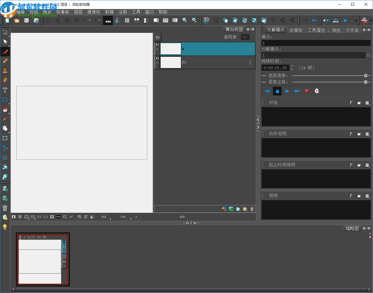
Task: Choose the Rectangle tool
Action: pos(5,99)
